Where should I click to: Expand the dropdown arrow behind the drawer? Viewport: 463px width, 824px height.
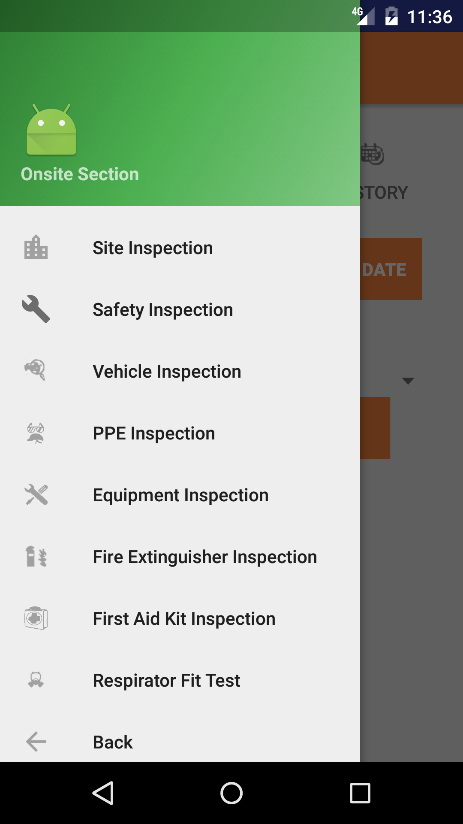(x=408, y=381)
